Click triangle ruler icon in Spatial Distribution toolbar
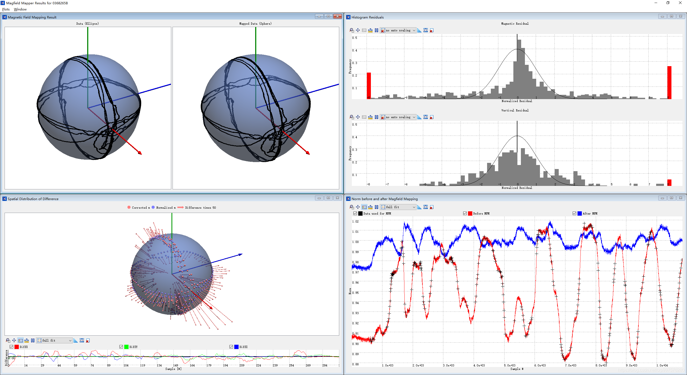Viewport: 687px width, 375px height. [x=76, y=340]
